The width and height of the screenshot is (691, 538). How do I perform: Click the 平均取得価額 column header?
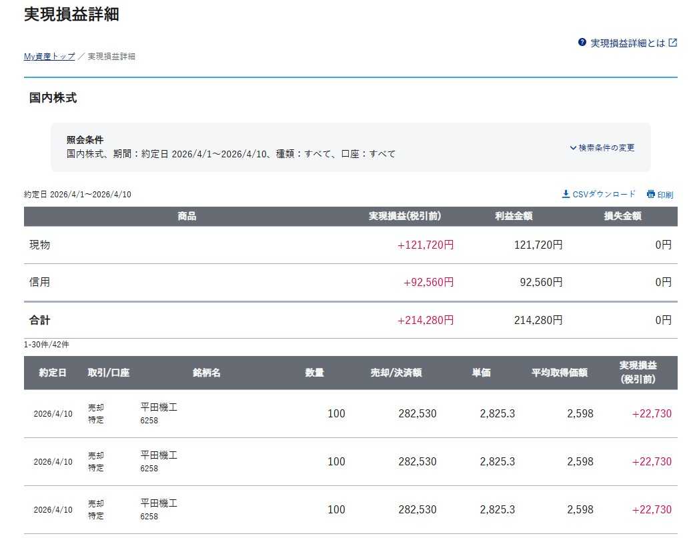coord(559,373)
